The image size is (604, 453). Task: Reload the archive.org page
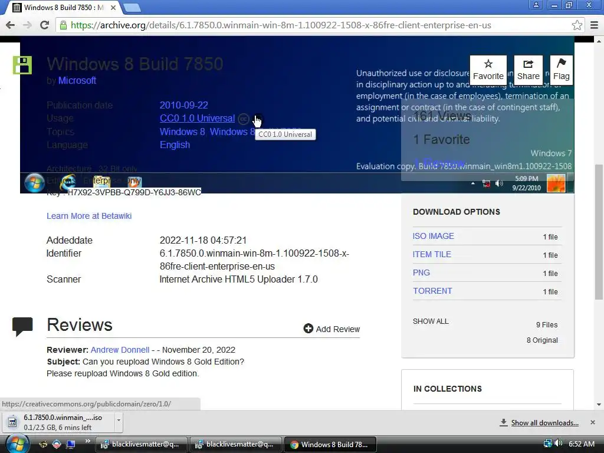tap(44, 25)
